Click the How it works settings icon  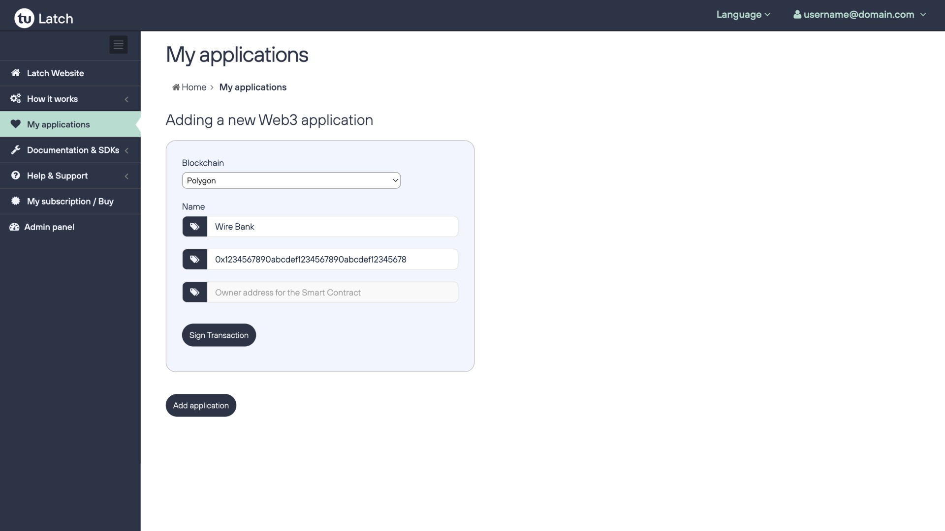[15, 98]
